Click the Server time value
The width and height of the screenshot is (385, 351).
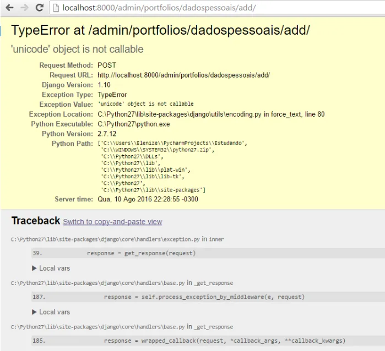[x=148, y=199]
